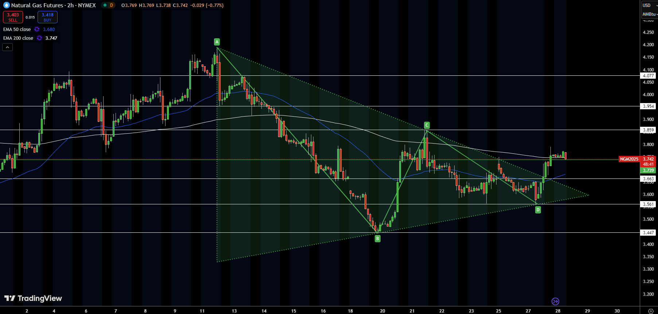Click the 3.859 horizontal line price label
The image size is (658, 314).
[x=648, y=130]
